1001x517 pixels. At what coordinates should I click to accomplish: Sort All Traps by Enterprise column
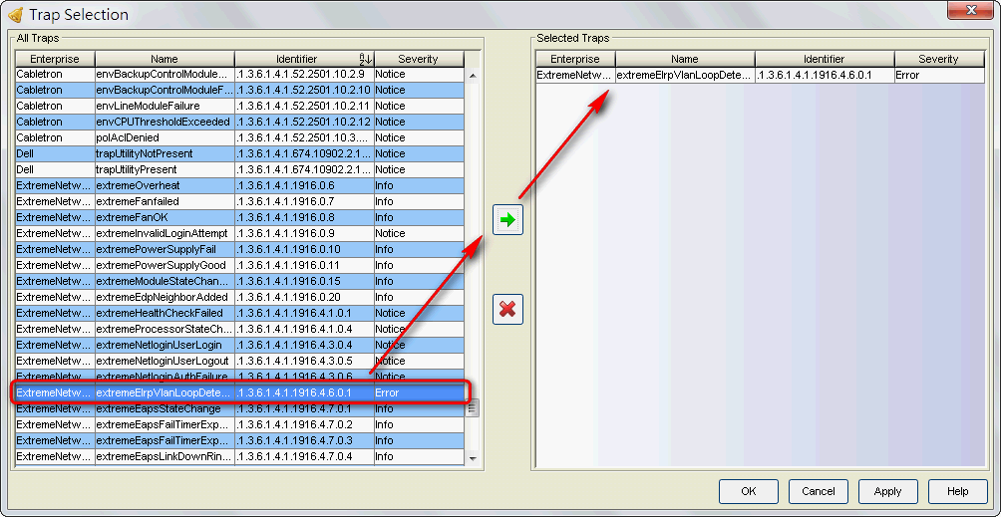tap(55, 59)
